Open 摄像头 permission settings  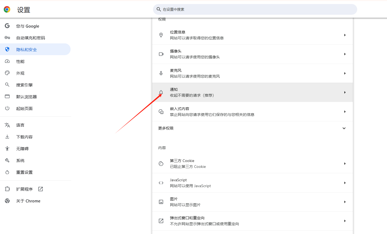coord(253,54)
